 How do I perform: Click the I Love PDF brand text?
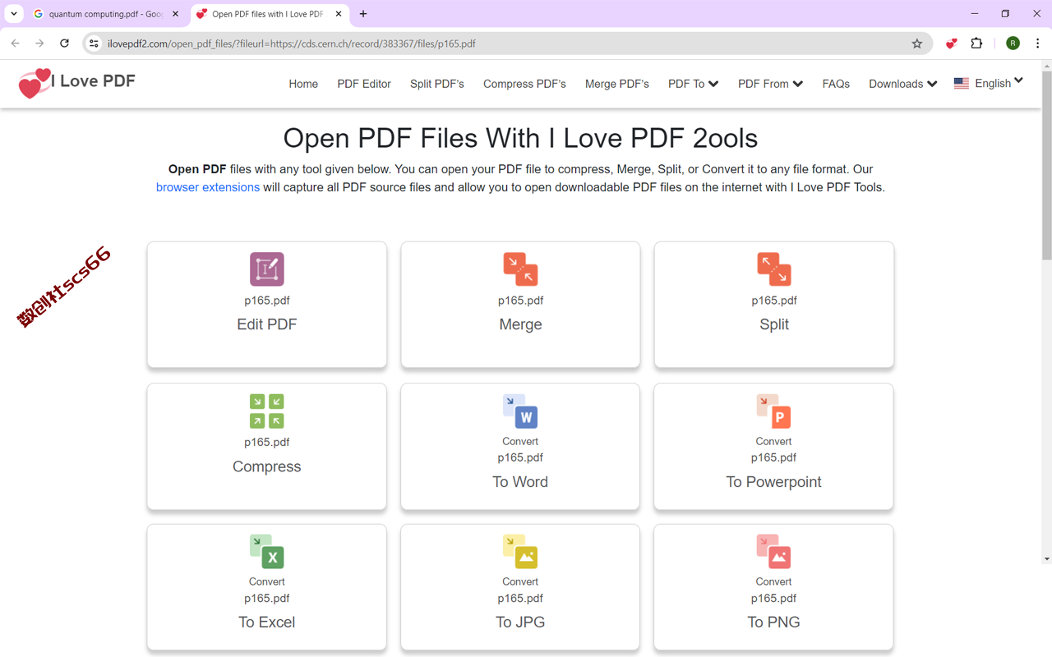tap(94, 80)
